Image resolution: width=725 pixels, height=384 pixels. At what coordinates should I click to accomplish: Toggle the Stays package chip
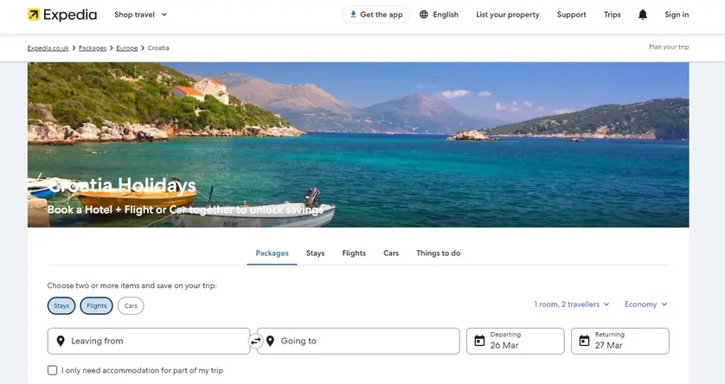[61, 305]
